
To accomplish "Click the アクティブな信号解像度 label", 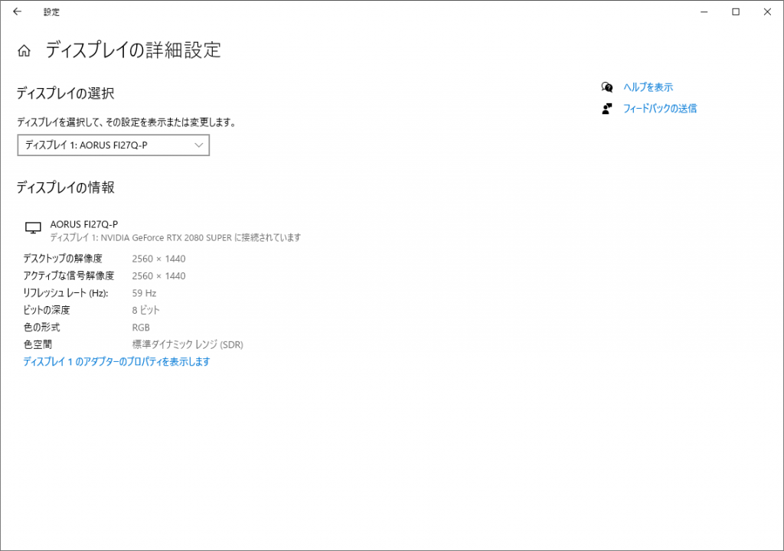I will pyautogui.click(x=68, y=275).
